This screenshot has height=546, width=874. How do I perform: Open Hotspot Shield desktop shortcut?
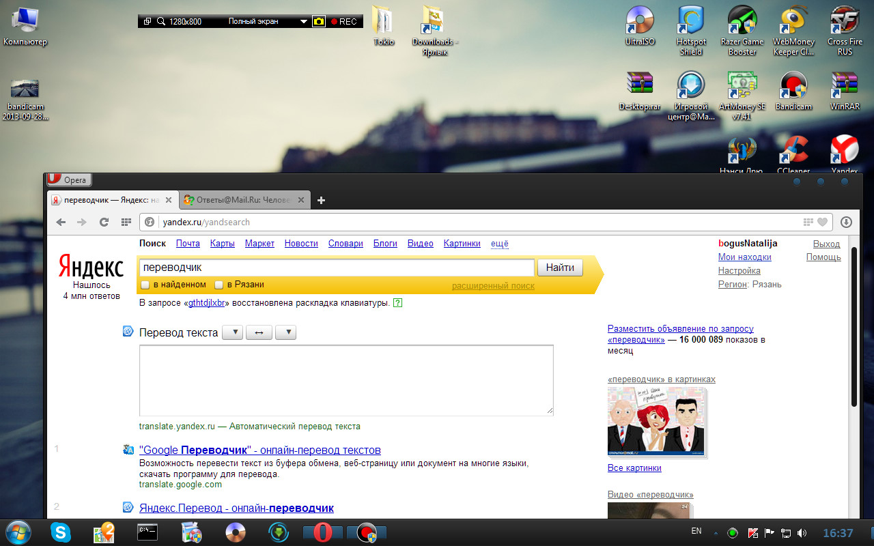pyautogui.click(x=691, y=31)
